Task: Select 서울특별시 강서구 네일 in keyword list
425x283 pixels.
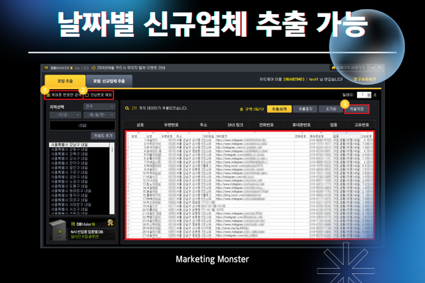Action: click(x=79, y=158)
